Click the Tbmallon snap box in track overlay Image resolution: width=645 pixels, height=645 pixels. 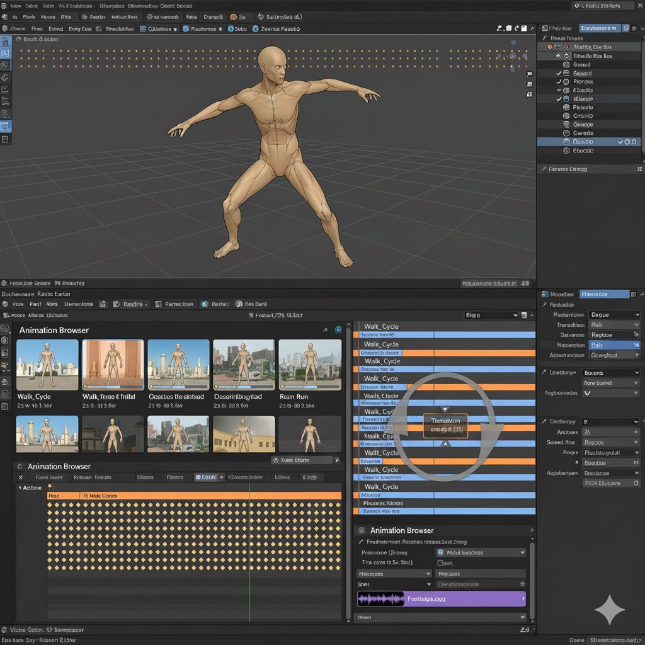[x=445, y=425]
